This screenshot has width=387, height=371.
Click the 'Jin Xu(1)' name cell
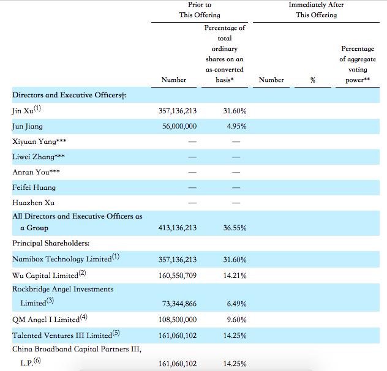[27, 110]
